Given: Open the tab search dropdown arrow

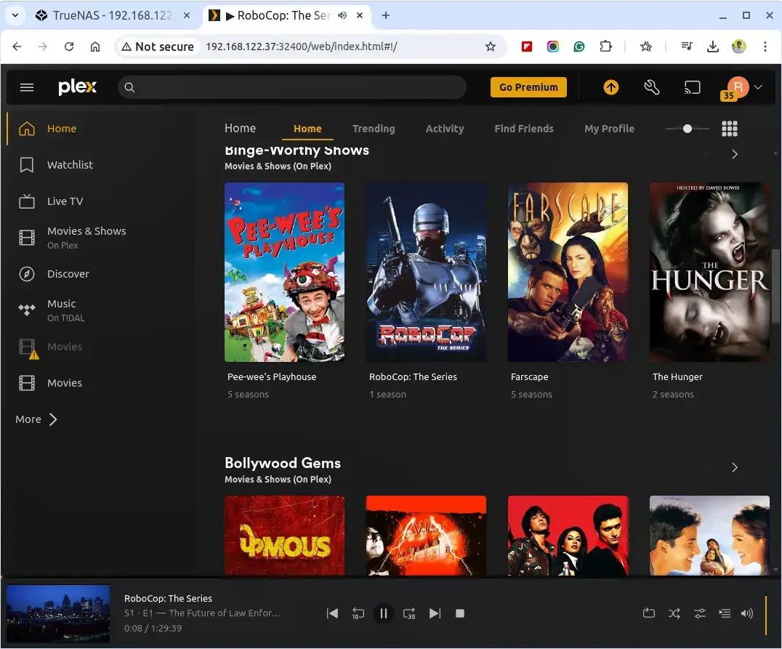Looking at the screenshot, I should click(15, 15).
